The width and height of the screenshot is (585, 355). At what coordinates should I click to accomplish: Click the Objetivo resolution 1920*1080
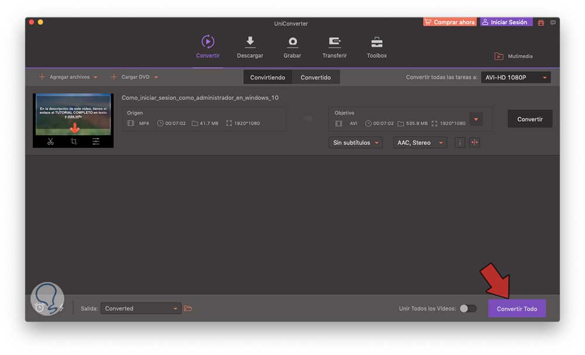click(453, 123)
